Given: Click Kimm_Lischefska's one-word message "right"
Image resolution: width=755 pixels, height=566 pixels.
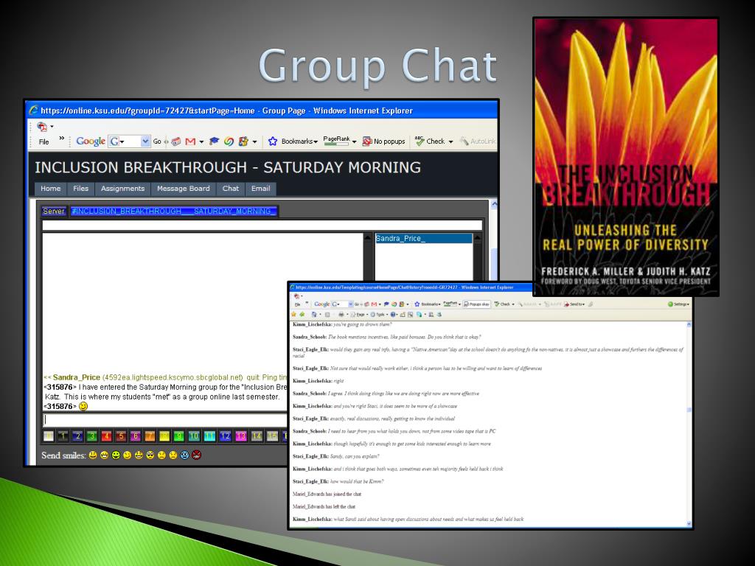Looking at the screenshot, I should point(338,381).
